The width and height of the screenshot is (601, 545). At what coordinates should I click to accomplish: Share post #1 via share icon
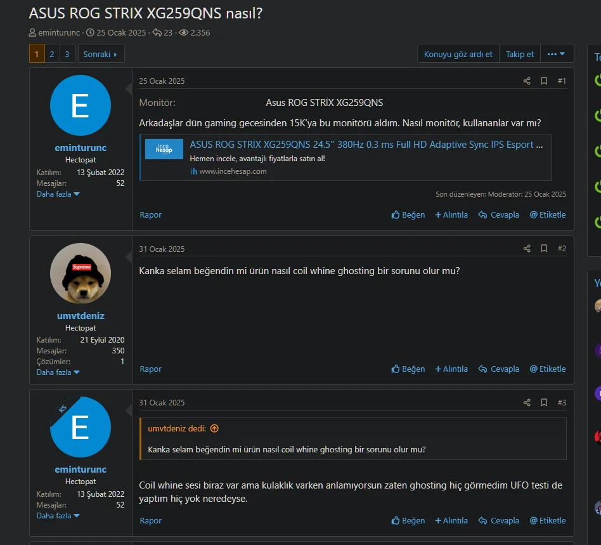(x=527, y=81)
